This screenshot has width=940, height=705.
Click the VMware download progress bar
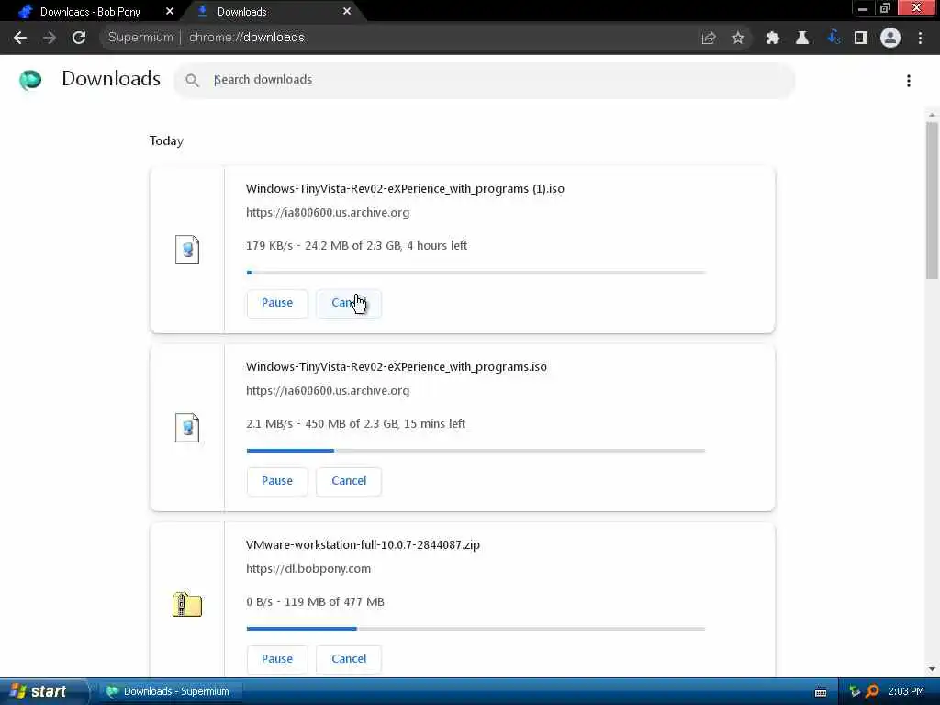476,629
